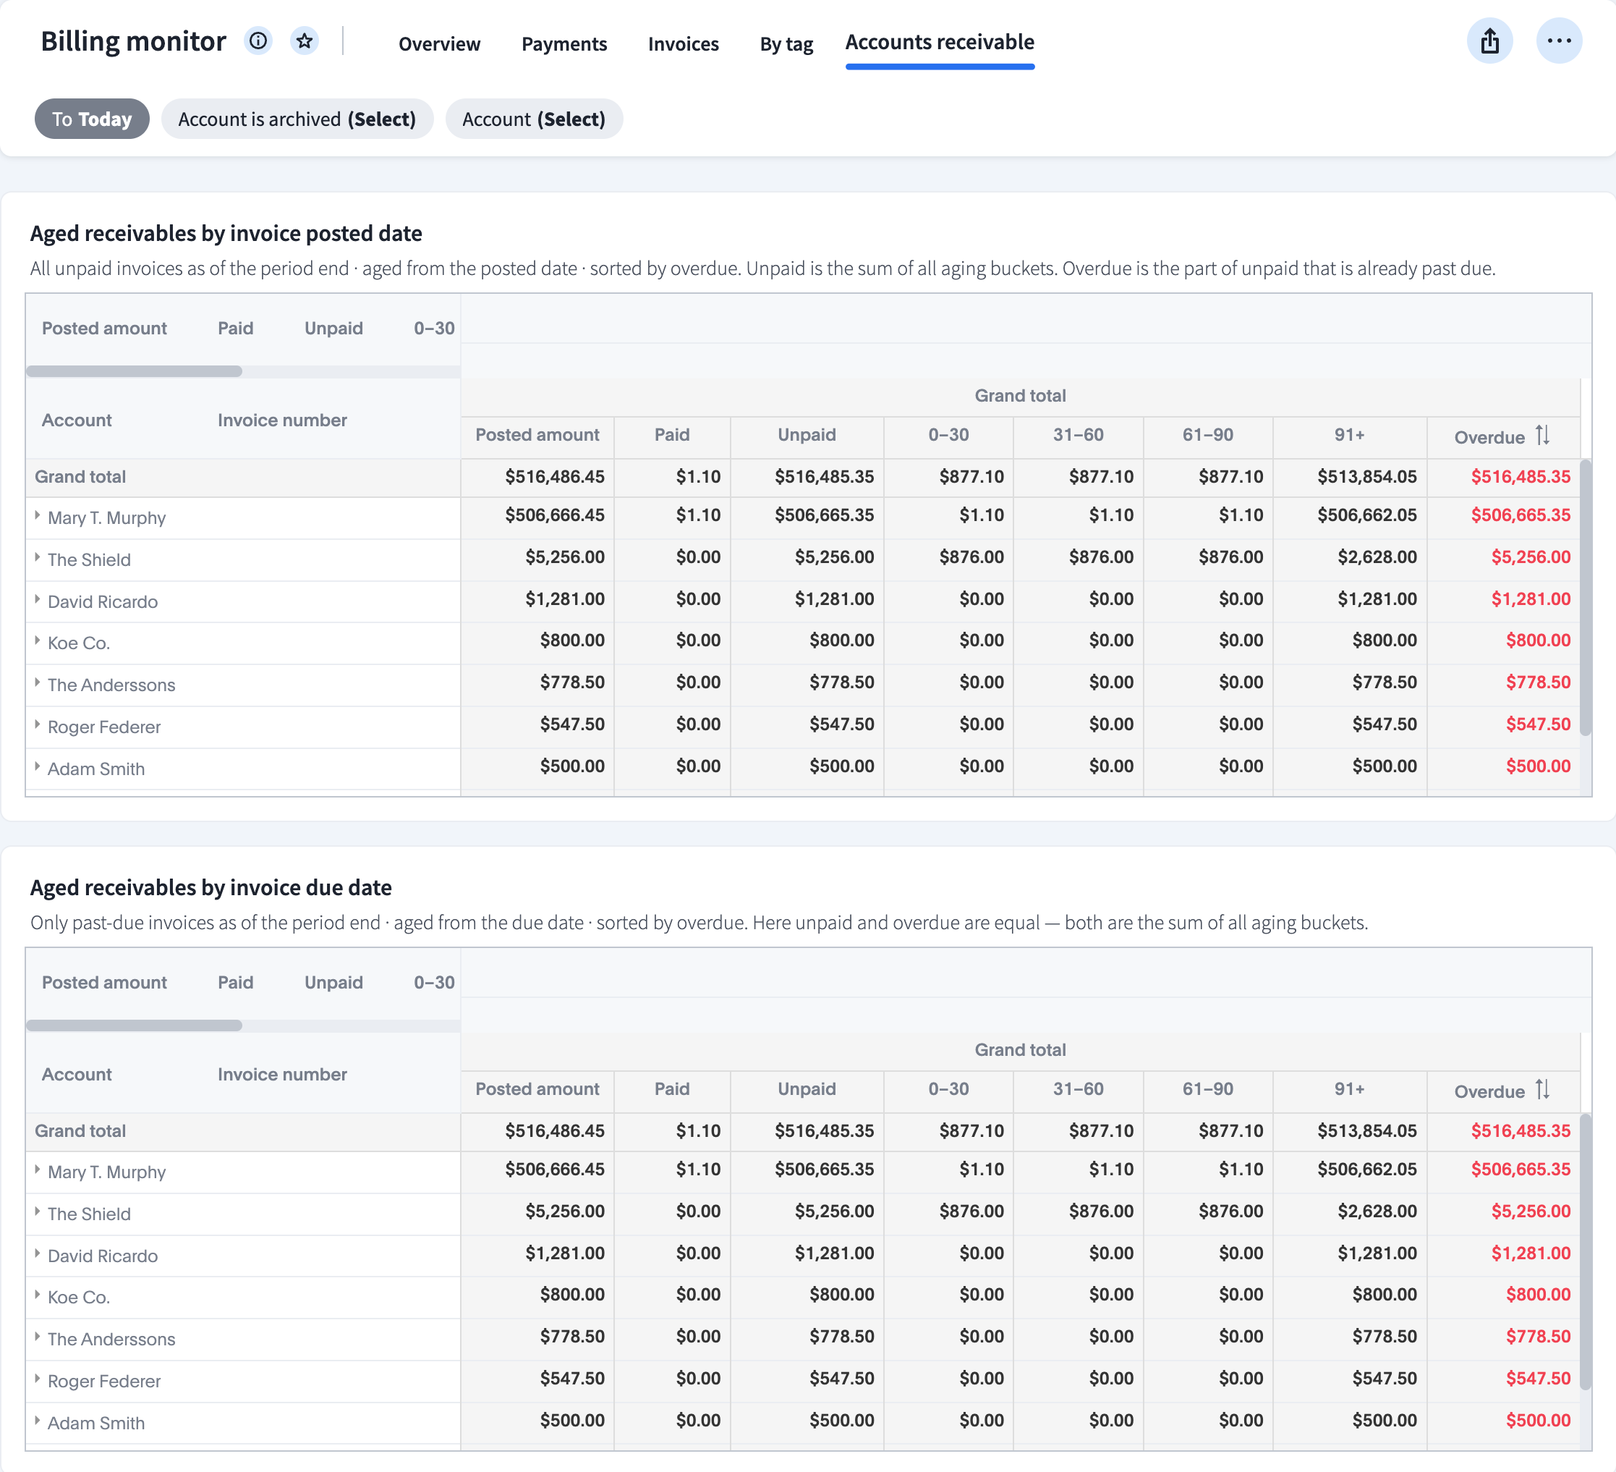1616x1472 pixels.
Task: Click 'Aged receivables by invoice due date' title
Action: click(x=210, y=887)
